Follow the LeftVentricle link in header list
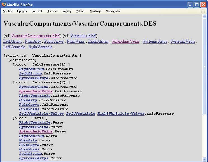Screen dimensions: 208x162 14,47
